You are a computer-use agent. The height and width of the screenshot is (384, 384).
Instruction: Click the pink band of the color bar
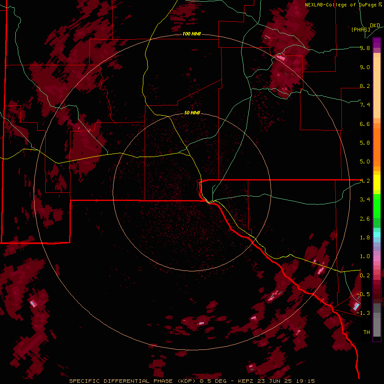point(377,259)
